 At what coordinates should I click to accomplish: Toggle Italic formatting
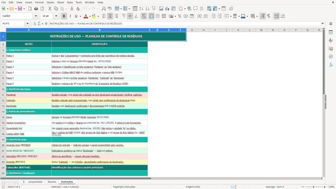tap(70, 16)
